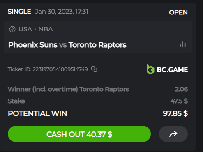The height and width of the screenshot is (152, 203).
Task: Click the basketball sport icon
Action: 12,29
